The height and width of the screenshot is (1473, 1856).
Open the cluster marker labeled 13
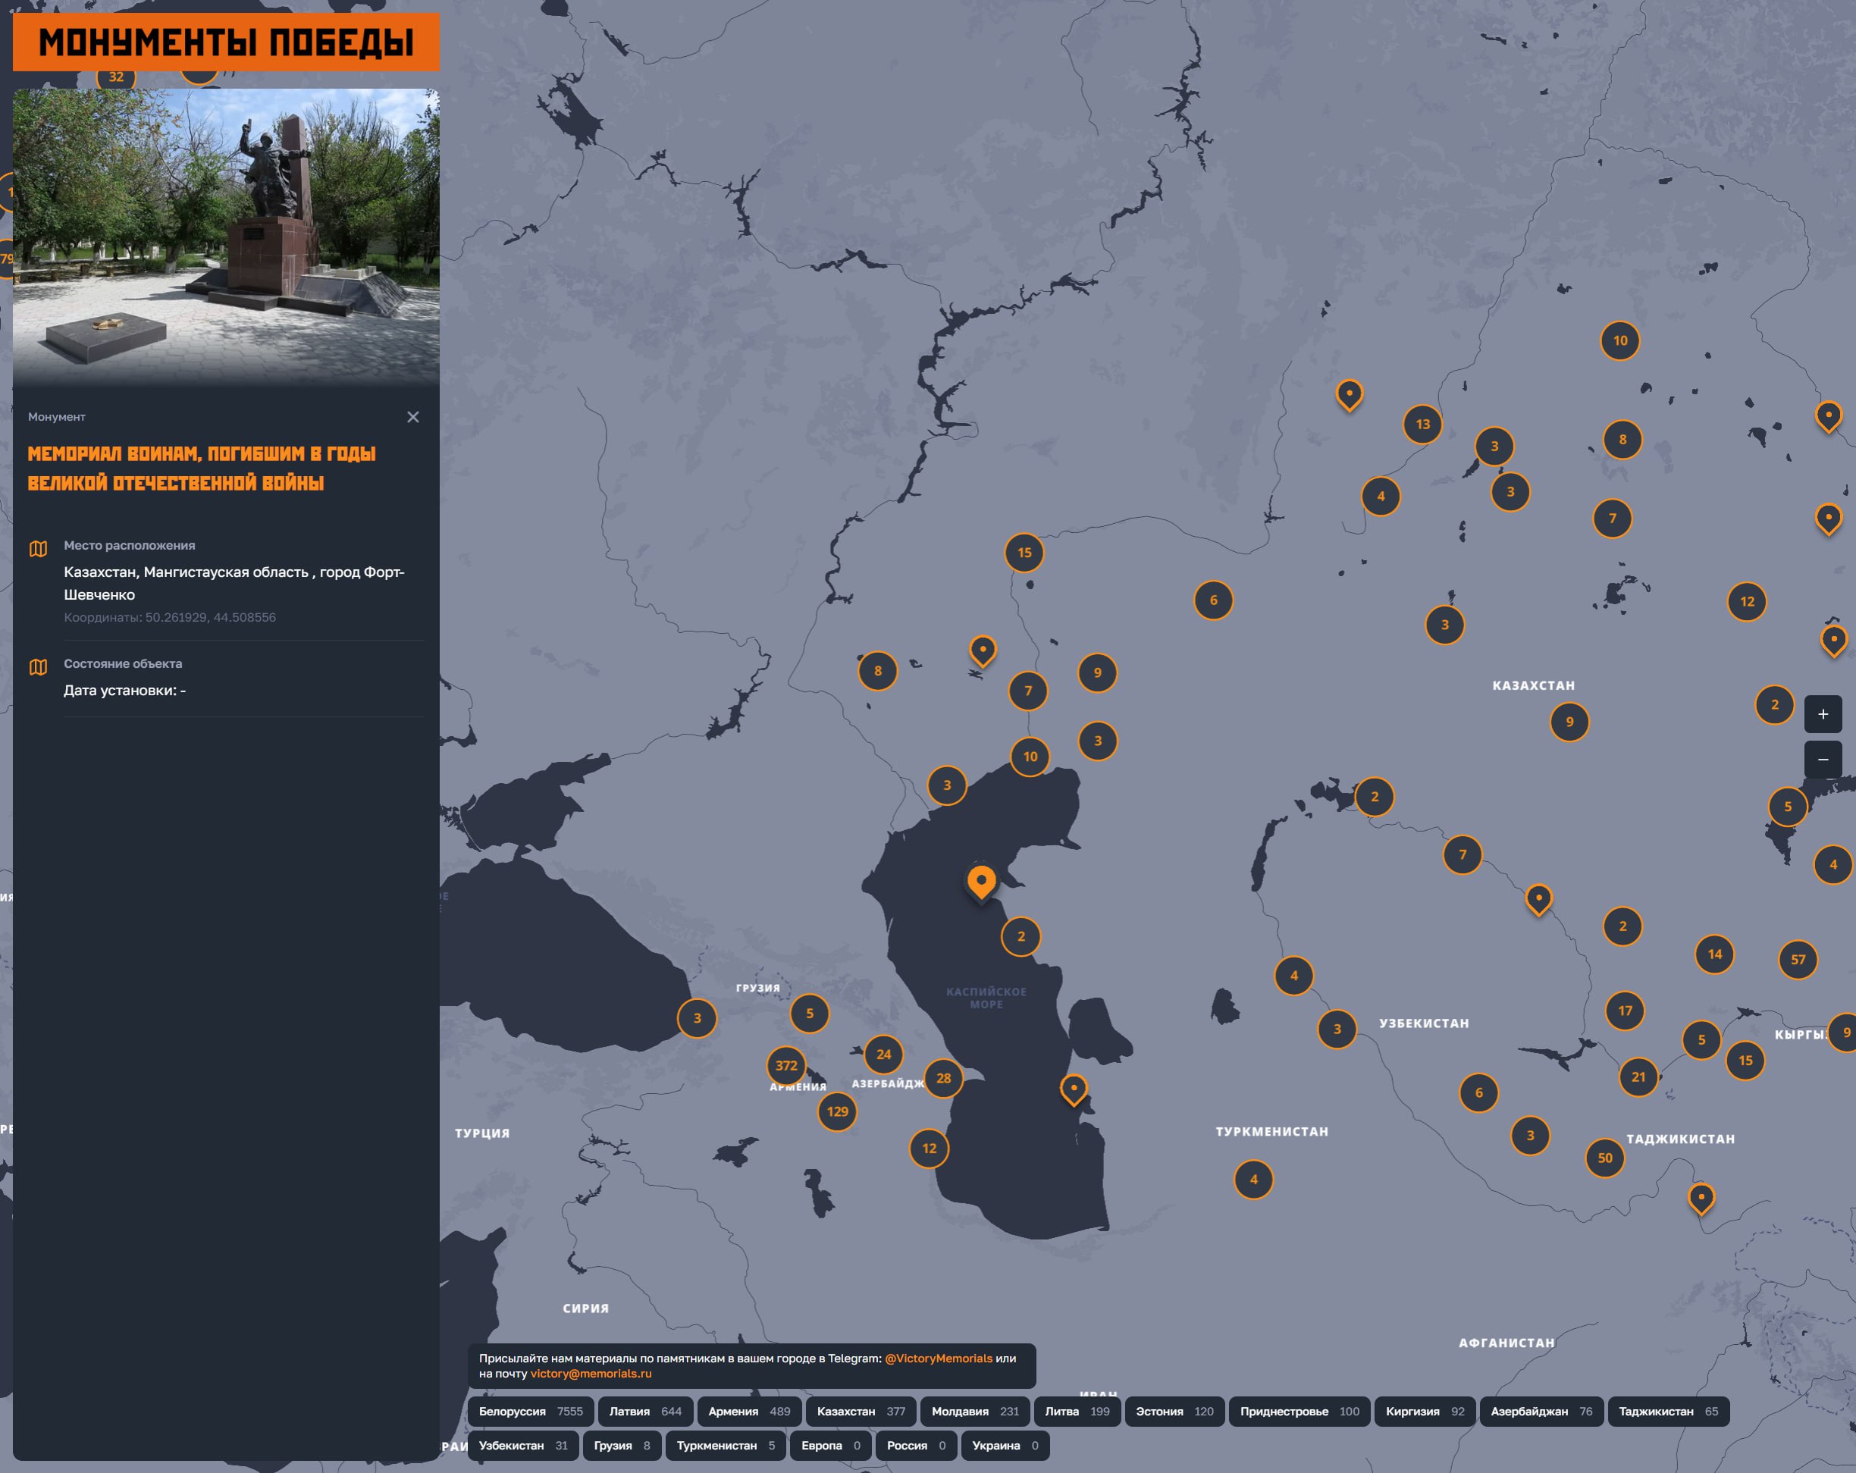point(1422,424)
